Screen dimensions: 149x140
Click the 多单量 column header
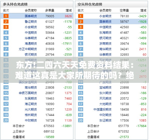50,10
